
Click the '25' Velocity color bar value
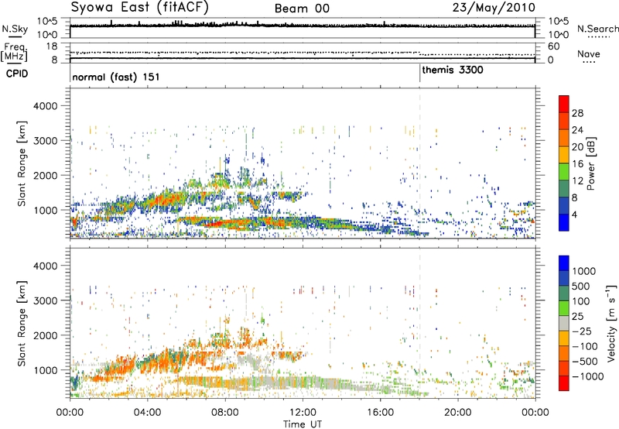tap(578, 317)
